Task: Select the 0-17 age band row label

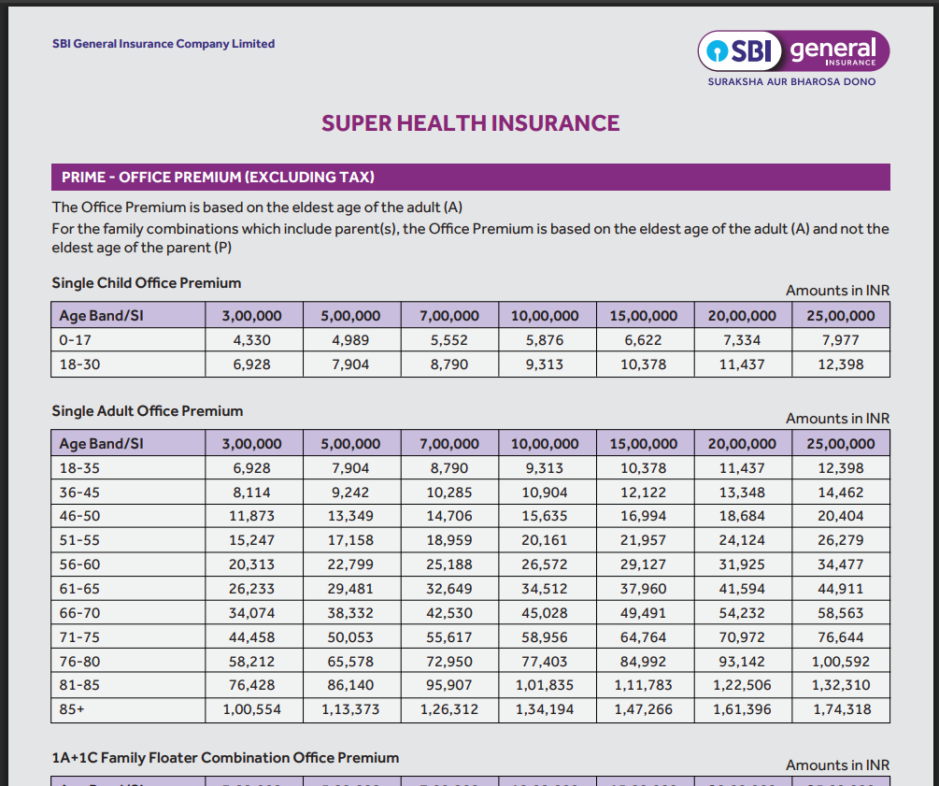Action: [73, 340]
